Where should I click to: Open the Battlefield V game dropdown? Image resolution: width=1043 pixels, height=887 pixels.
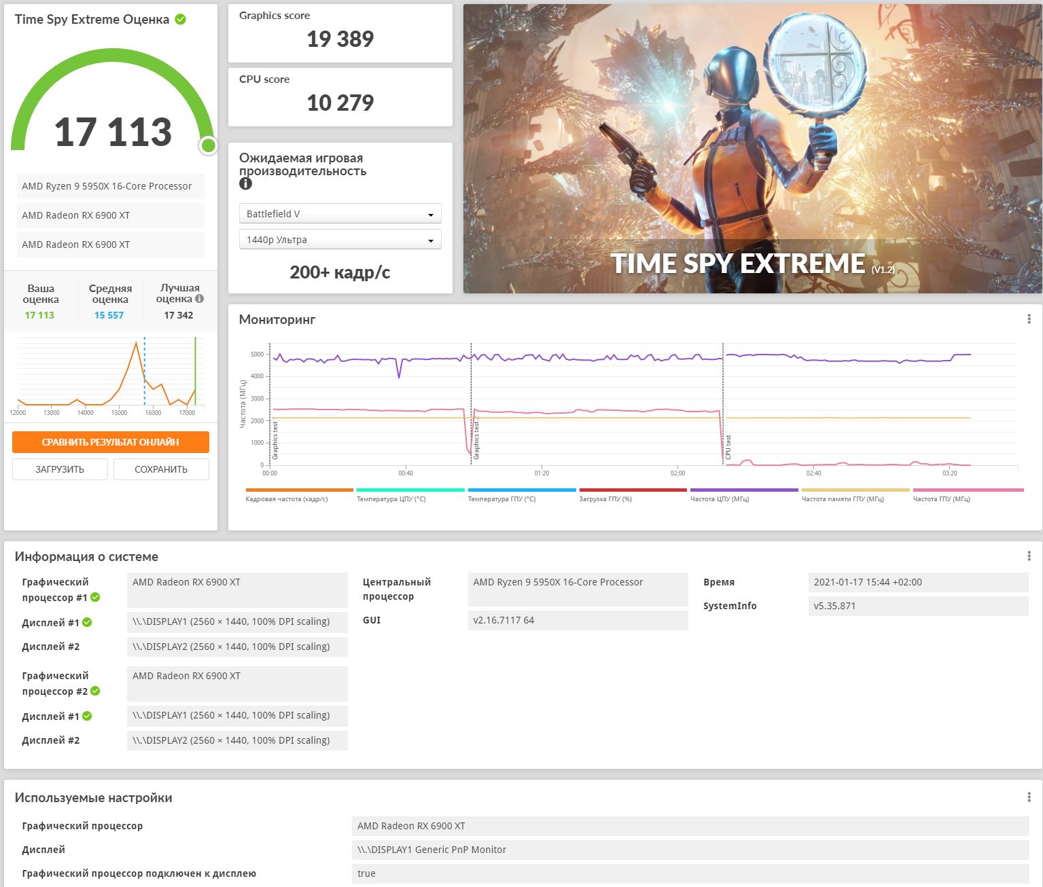pyautogui.click(x=340, y=214)
